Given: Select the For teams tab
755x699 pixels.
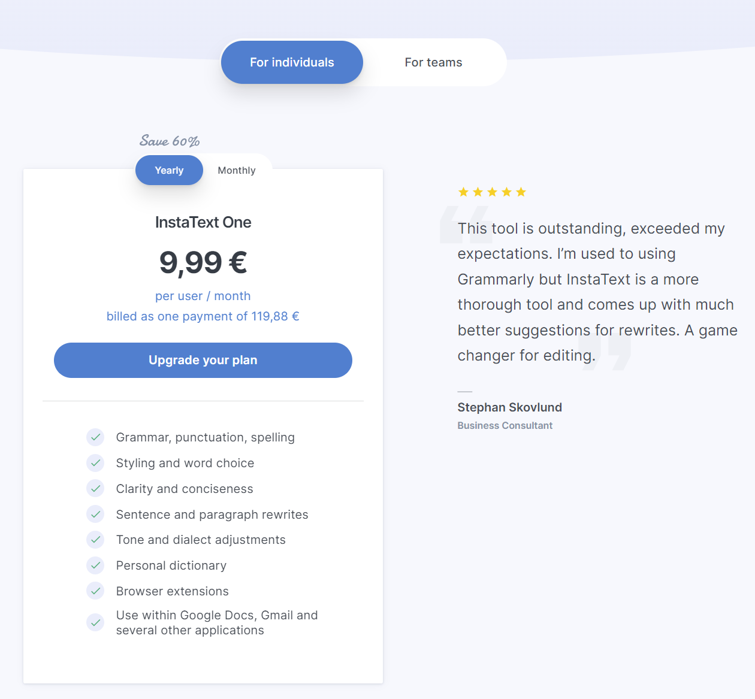Looking at the screenshot, I should 433,62.
